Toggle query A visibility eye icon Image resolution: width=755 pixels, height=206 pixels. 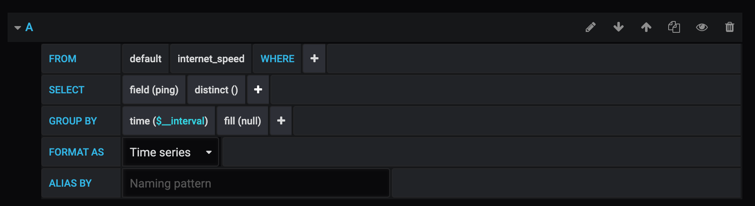click(x=702, y=27)
